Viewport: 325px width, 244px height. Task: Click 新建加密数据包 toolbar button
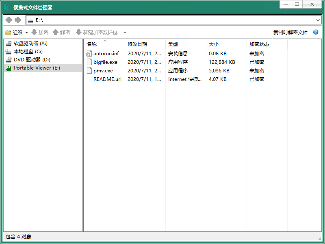97,32
